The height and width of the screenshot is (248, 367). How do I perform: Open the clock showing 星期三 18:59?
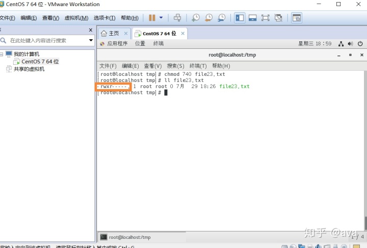315,44
